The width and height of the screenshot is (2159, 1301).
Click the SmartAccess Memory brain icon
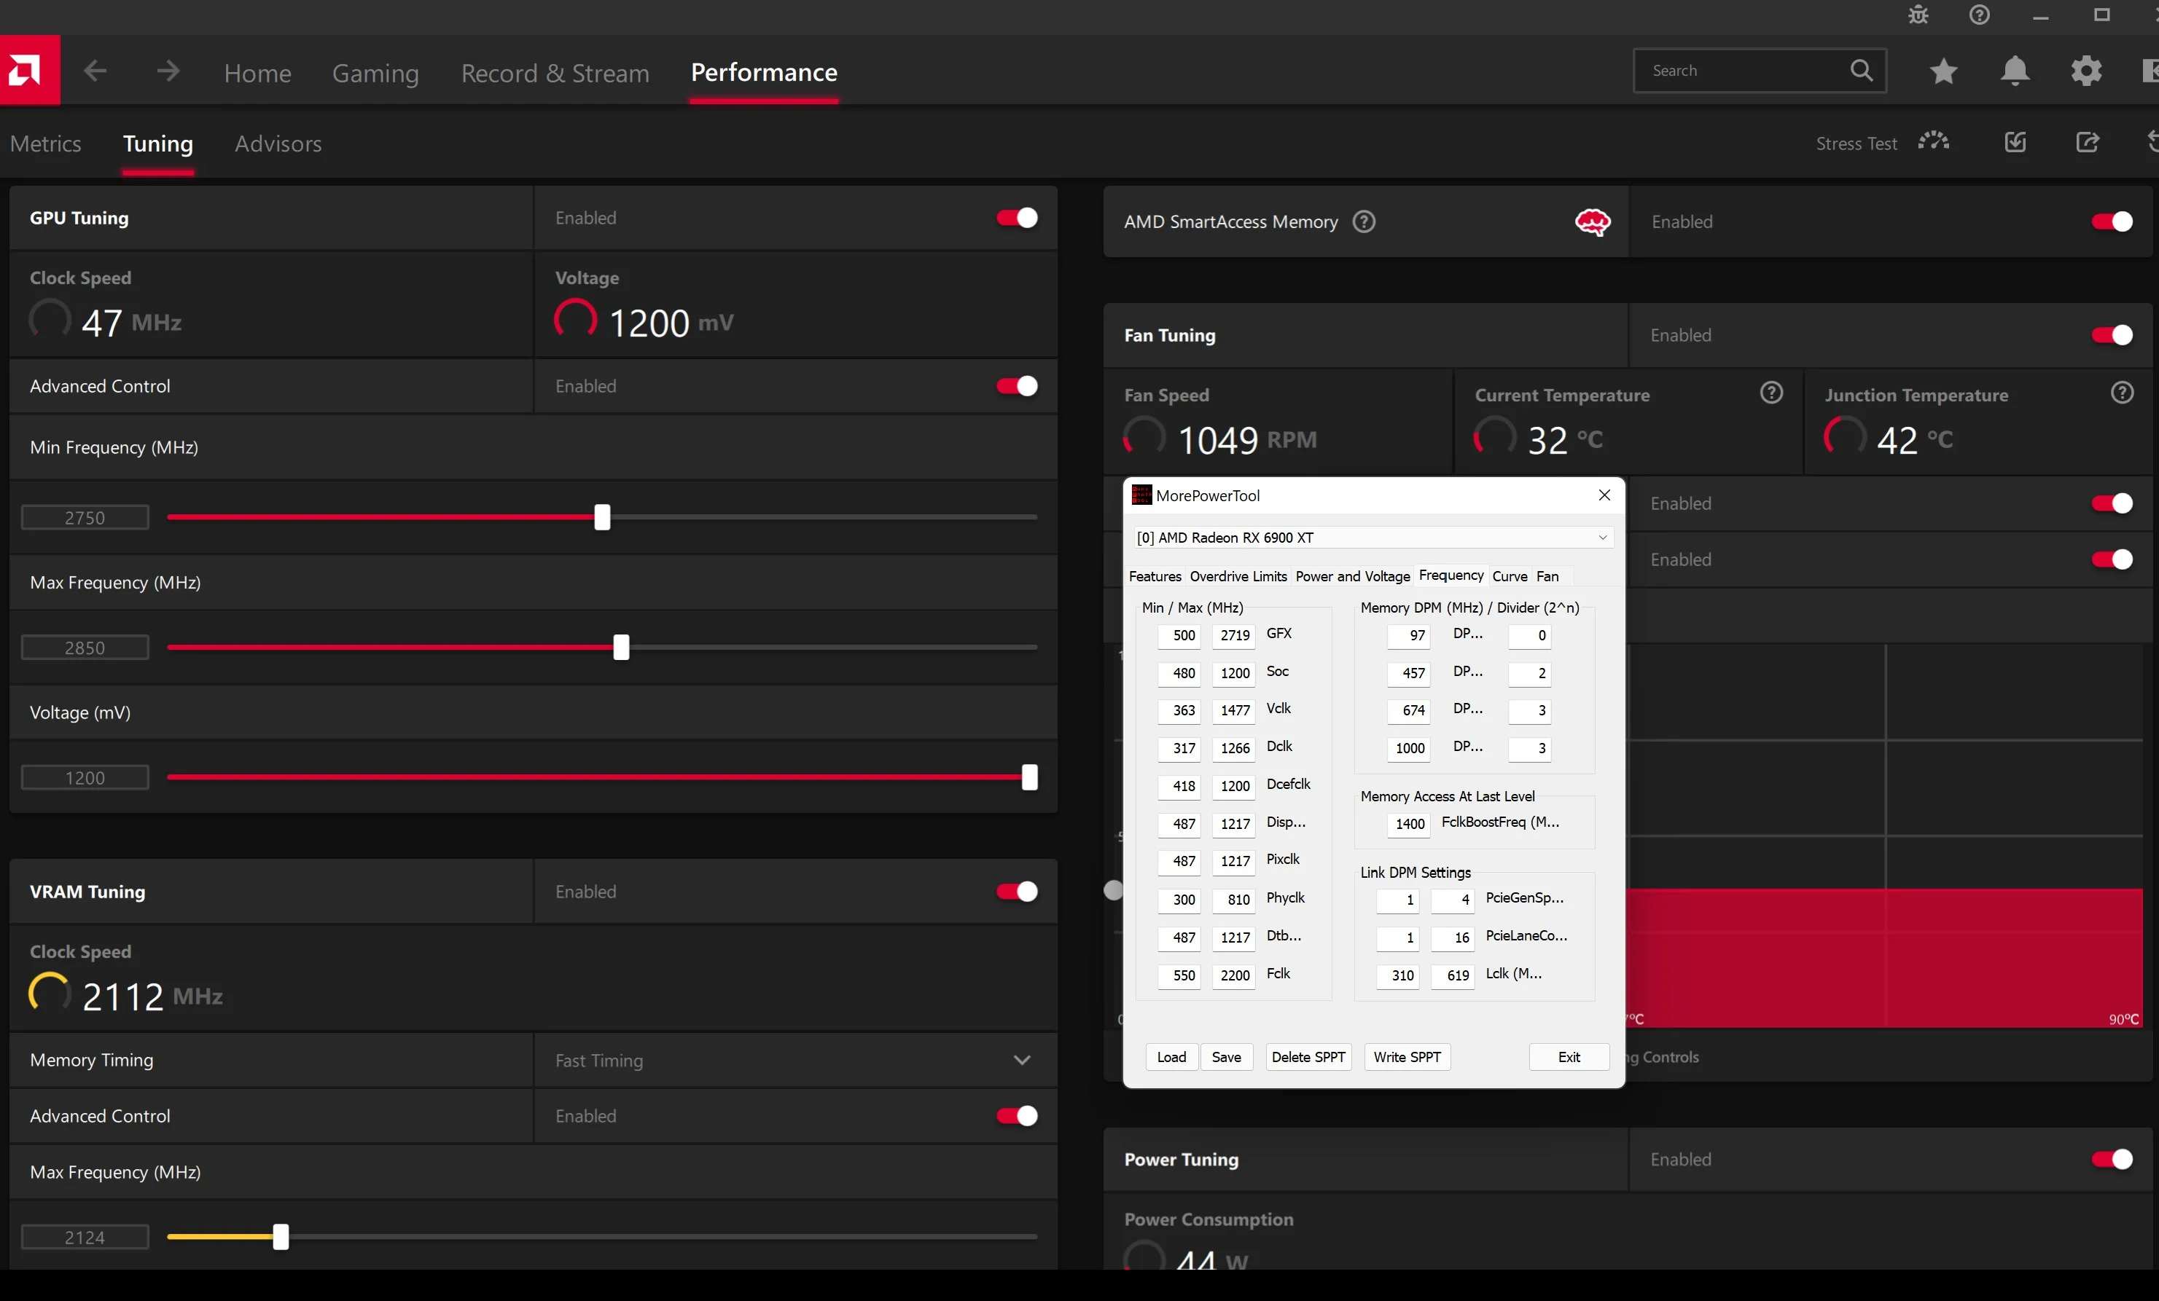point(1592,222)
